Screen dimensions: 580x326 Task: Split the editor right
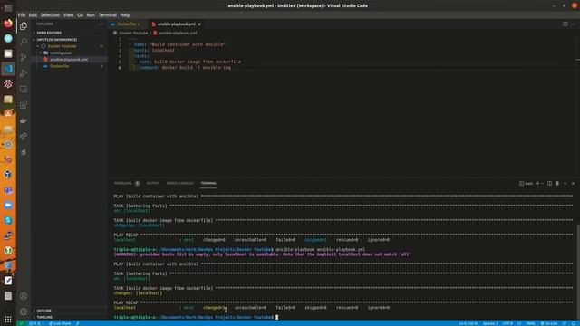(565, 24)
